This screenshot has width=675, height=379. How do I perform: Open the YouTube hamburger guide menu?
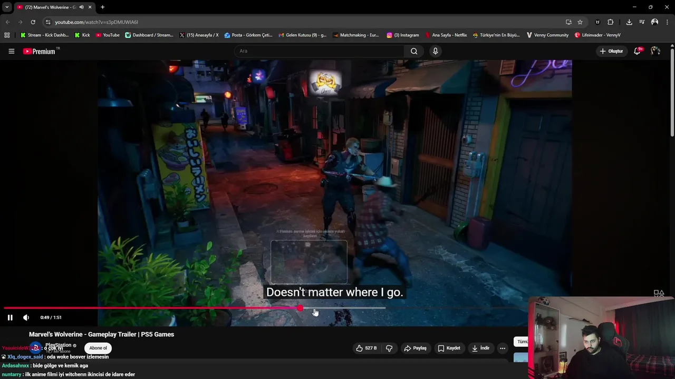tap(11, 51)
